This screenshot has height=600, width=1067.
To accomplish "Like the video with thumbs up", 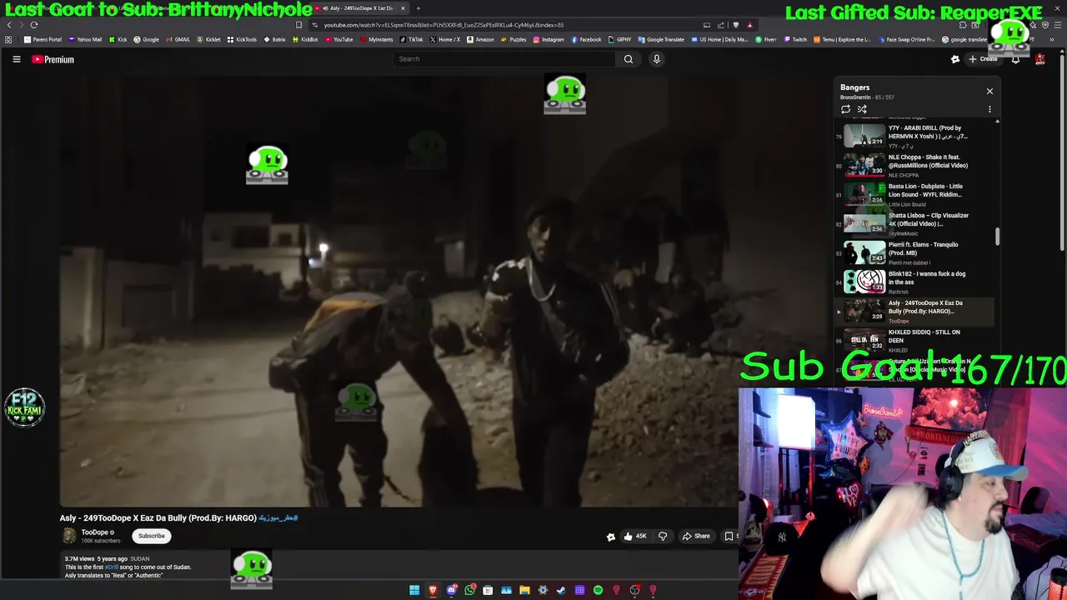I will pyautogui.click(x=635, y=536).
